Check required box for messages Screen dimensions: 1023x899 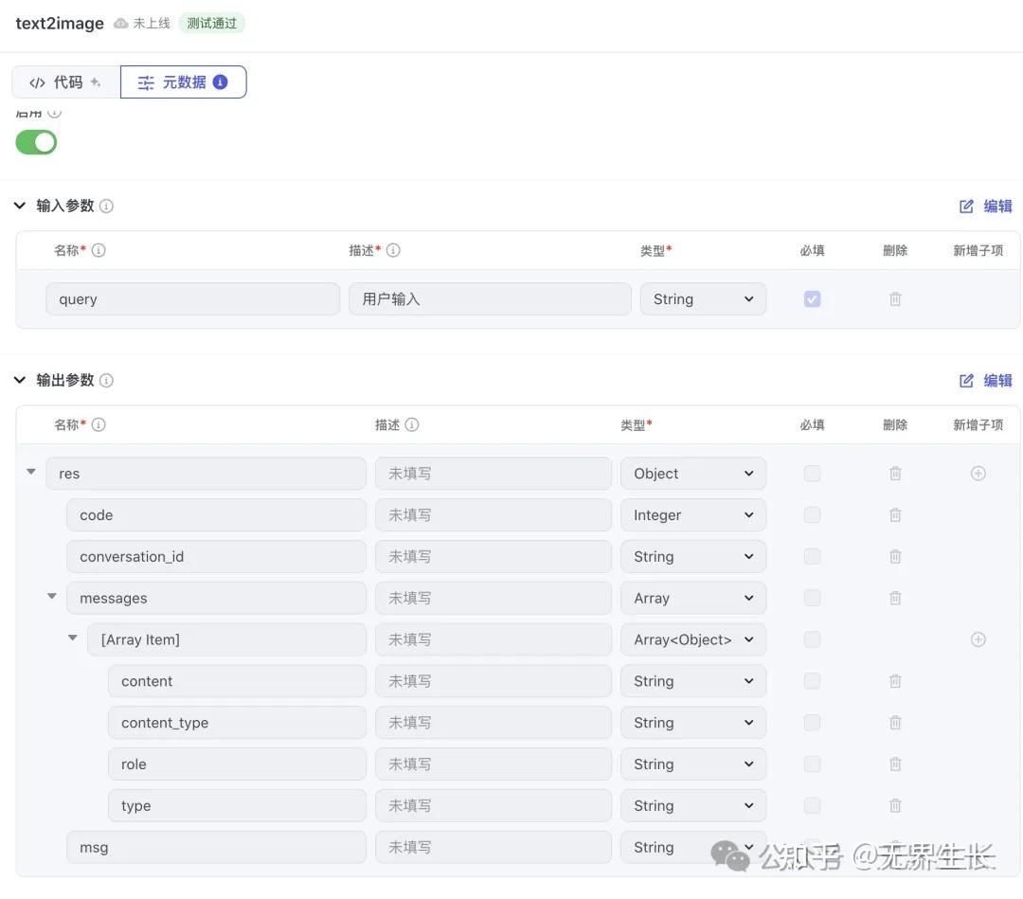pyautogui.click(x=813, y=598)
